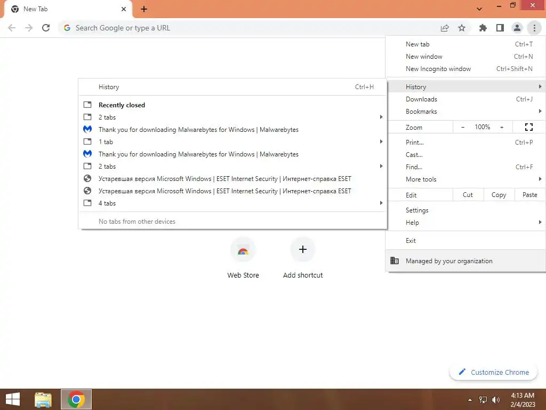Click Managed by your organization
The image size is (546, 410).
click(465, 261)
